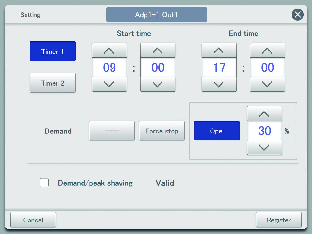Decrease the start time minutes
Viewport: 312px width, 234px height.
tap(158, 84)
